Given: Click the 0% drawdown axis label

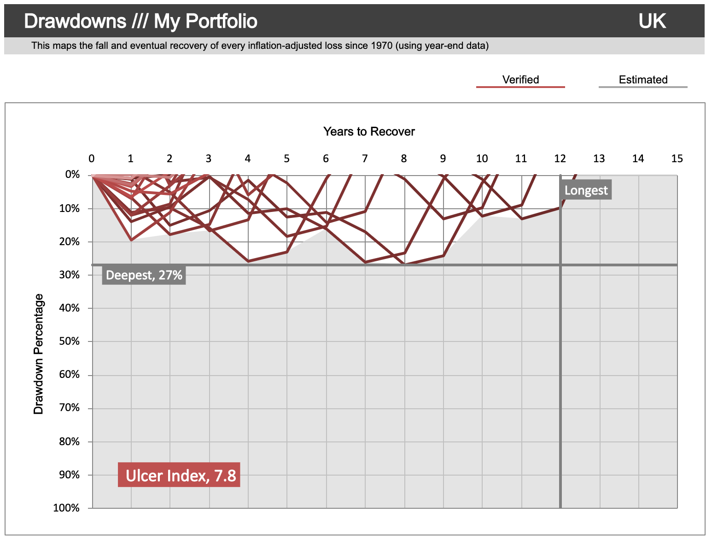Looking at the screenshot, I should [72, 175].
